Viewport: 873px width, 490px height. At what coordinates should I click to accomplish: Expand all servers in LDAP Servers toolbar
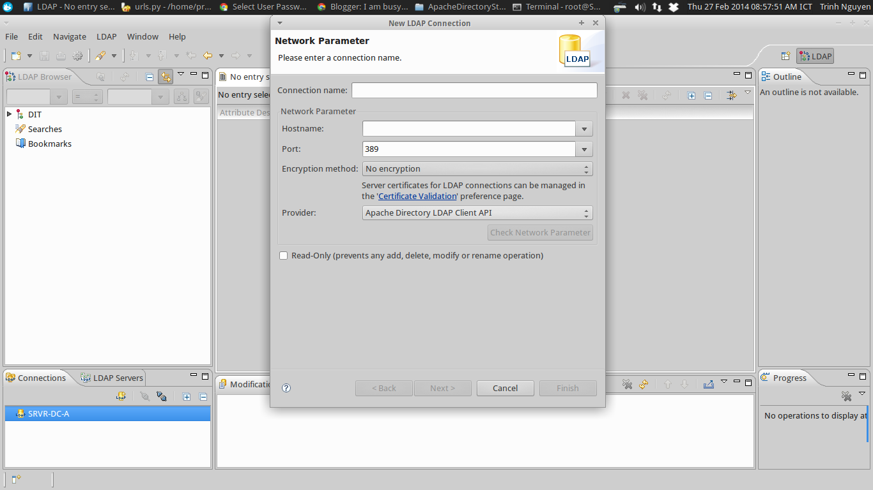coord(187,396)
